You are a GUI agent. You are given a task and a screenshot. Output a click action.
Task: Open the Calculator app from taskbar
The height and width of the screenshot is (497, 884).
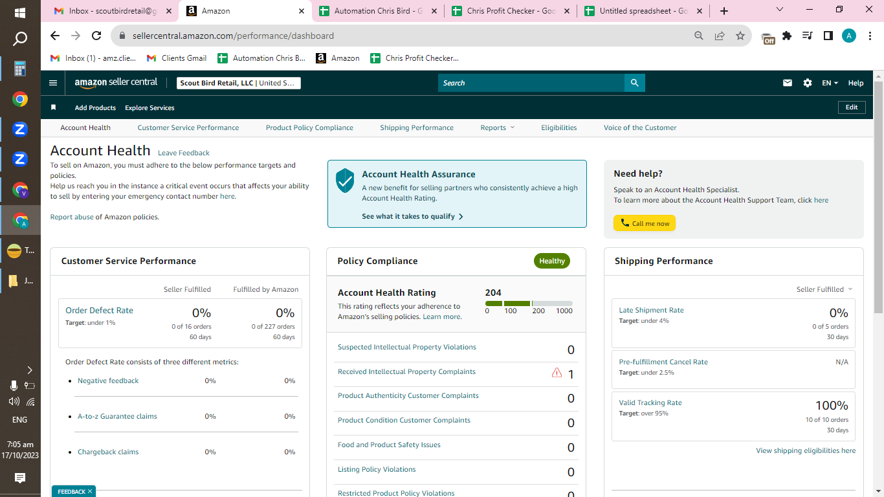[x=20, y=69]
